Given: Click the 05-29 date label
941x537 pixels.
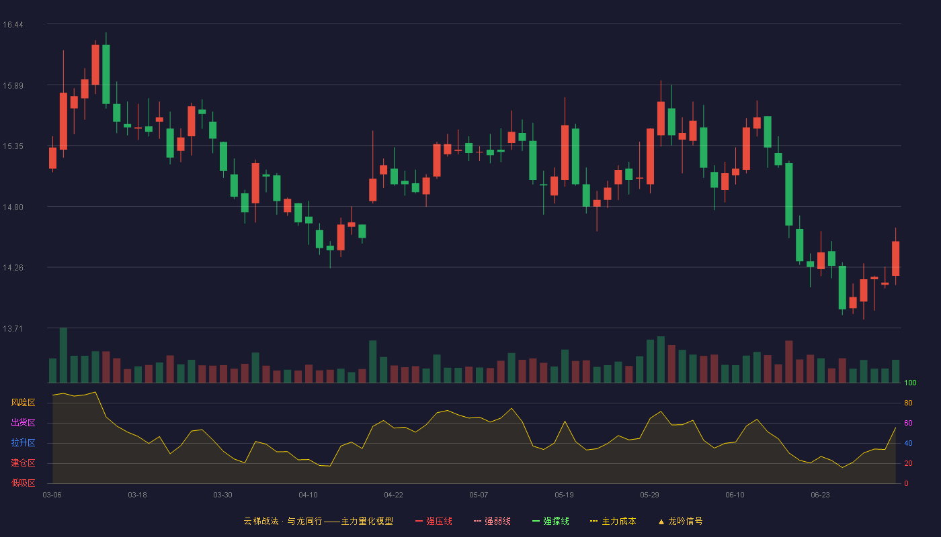Looking at the screenshot, I should point(649,495).
